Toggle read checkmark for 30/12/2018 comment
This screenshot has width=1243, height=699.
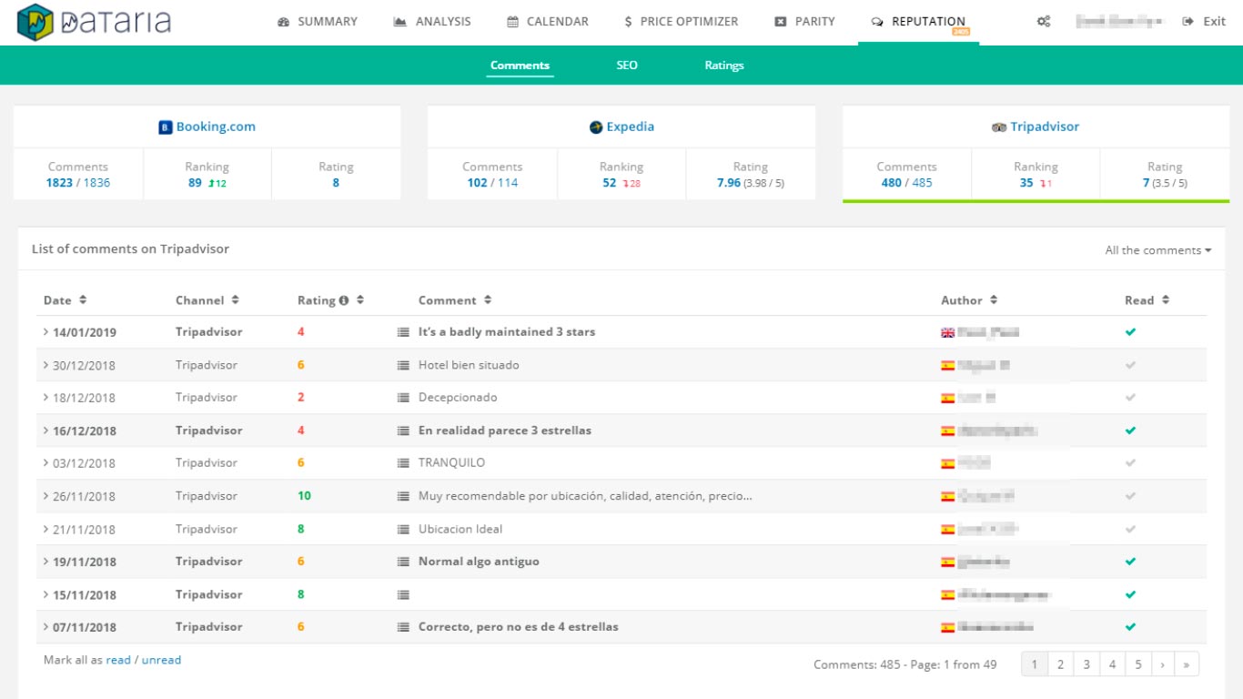1130,365
